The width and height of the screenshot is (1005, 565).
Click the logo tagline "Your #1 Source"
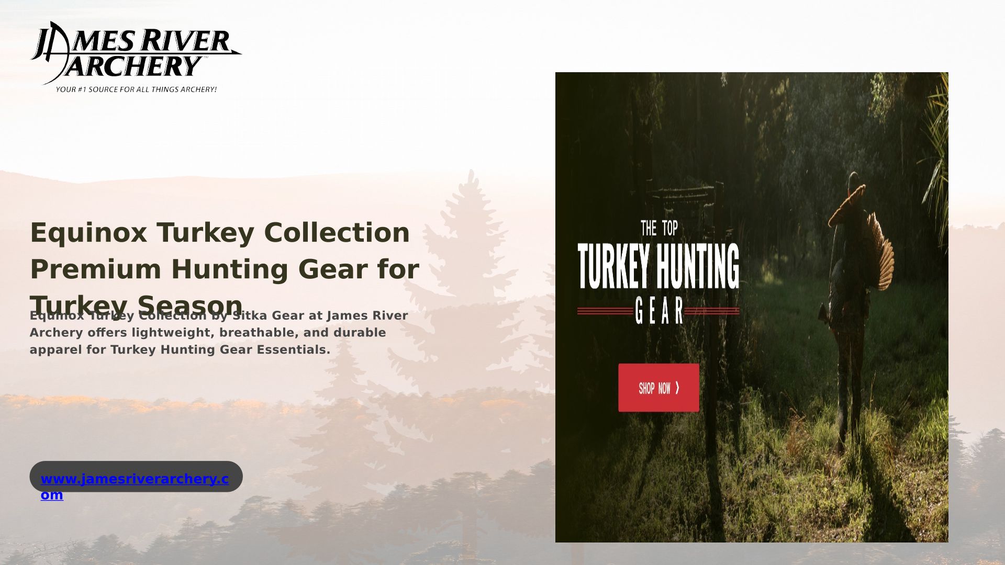coord(136,89)
